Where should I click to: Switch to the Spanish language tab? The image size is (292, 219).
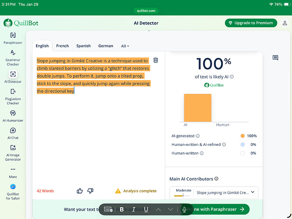[x=83, y=46]
